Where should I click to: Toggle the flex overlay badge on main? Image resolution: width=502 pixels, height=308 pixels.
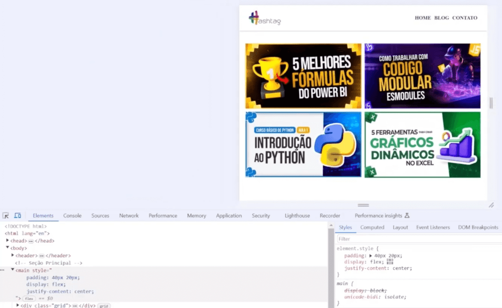pos(29,298)
